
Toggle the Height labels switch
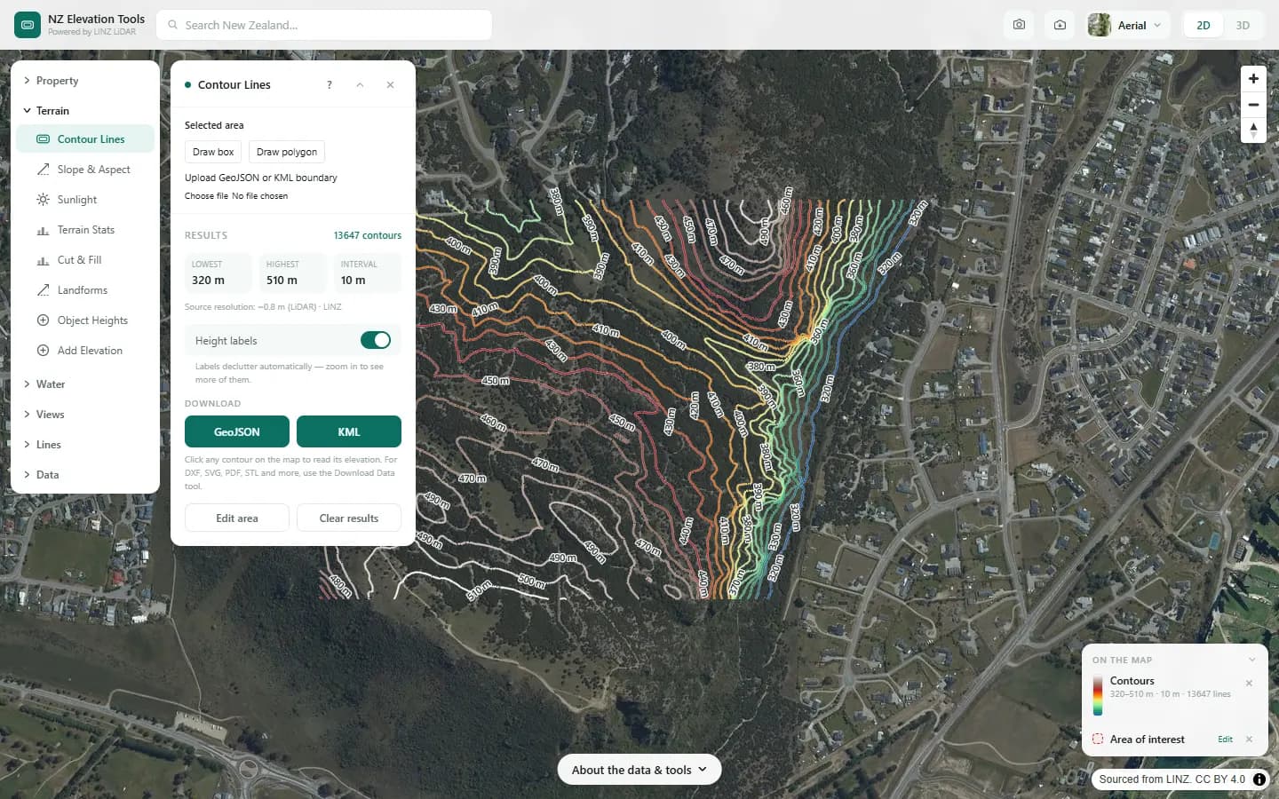tap(376, 340)
